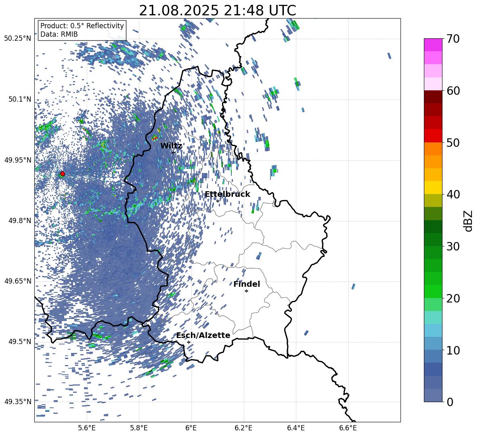Click the colorbar 40 tick label
This screenshot has height=436, width=478.
(x=453, y=194)
